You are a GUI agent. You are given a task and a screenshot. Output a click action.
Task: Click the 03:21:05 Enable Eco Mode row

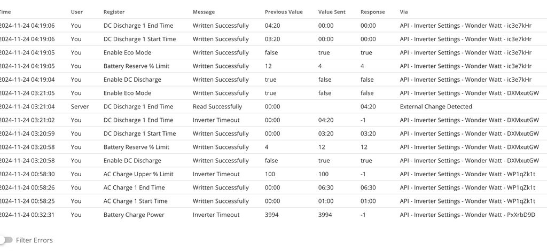click(127, 93)
